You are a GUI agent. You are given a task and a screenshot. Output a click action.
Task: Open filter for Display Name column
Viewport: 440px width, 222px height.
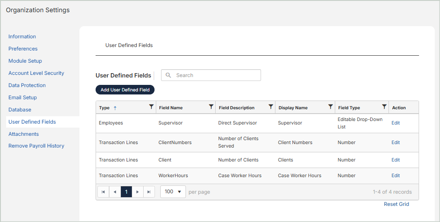click(x=330, y=107)
